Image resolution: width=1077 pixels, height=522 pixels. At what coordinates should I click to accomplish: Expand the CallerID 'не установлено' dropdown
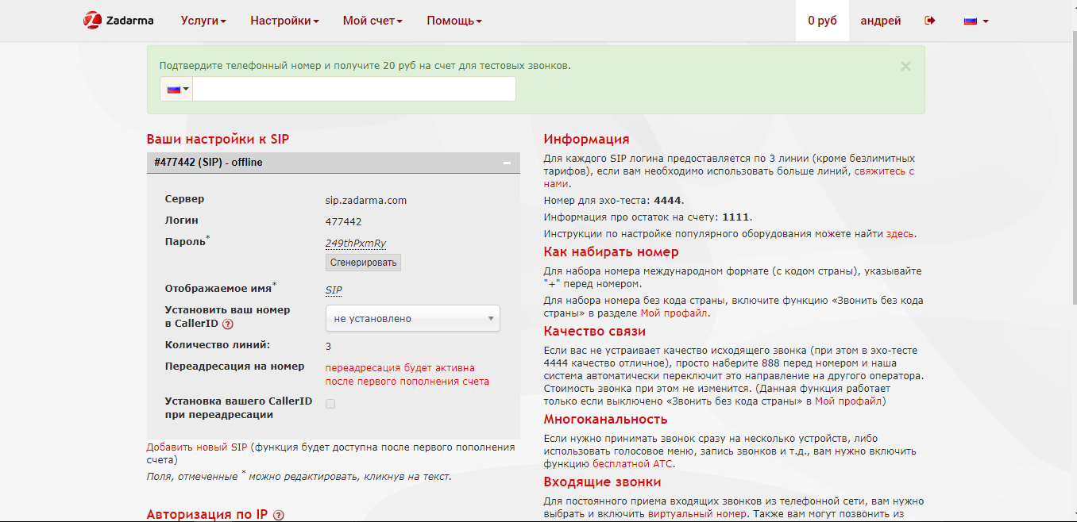[x=412, y=318]
